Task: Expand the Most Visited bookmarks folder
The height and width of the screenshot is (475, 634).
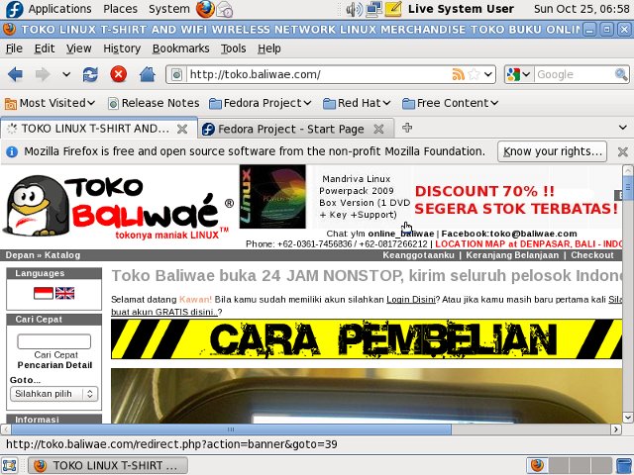Action: tap(50, 103)
